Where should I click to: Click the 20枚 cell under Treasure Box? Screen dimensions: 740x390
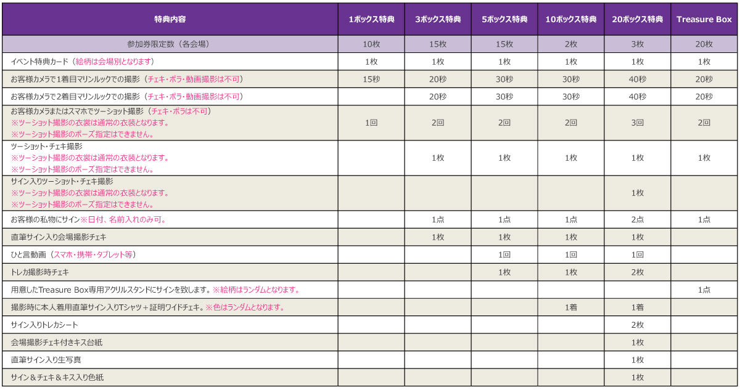[704, 44]
